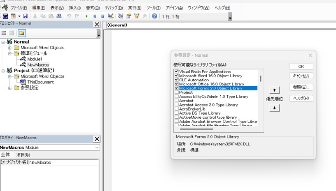Move priority up with arrow button

click(275, 90)
